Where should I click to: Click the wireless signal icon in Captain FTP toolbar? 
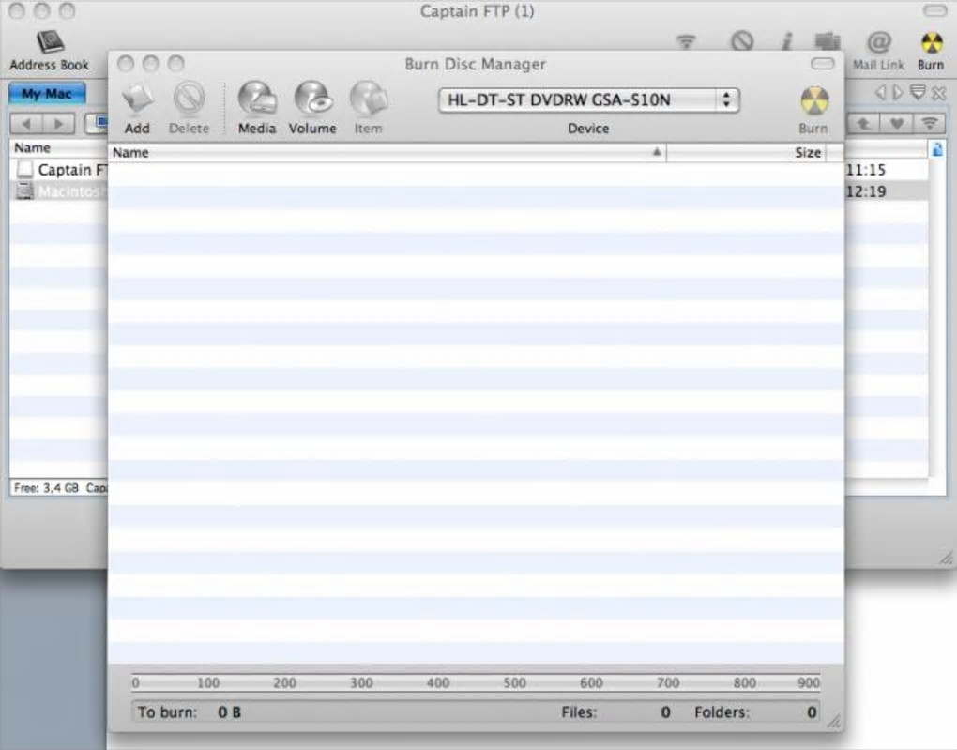pyautogui.click(x=687, y=41)
